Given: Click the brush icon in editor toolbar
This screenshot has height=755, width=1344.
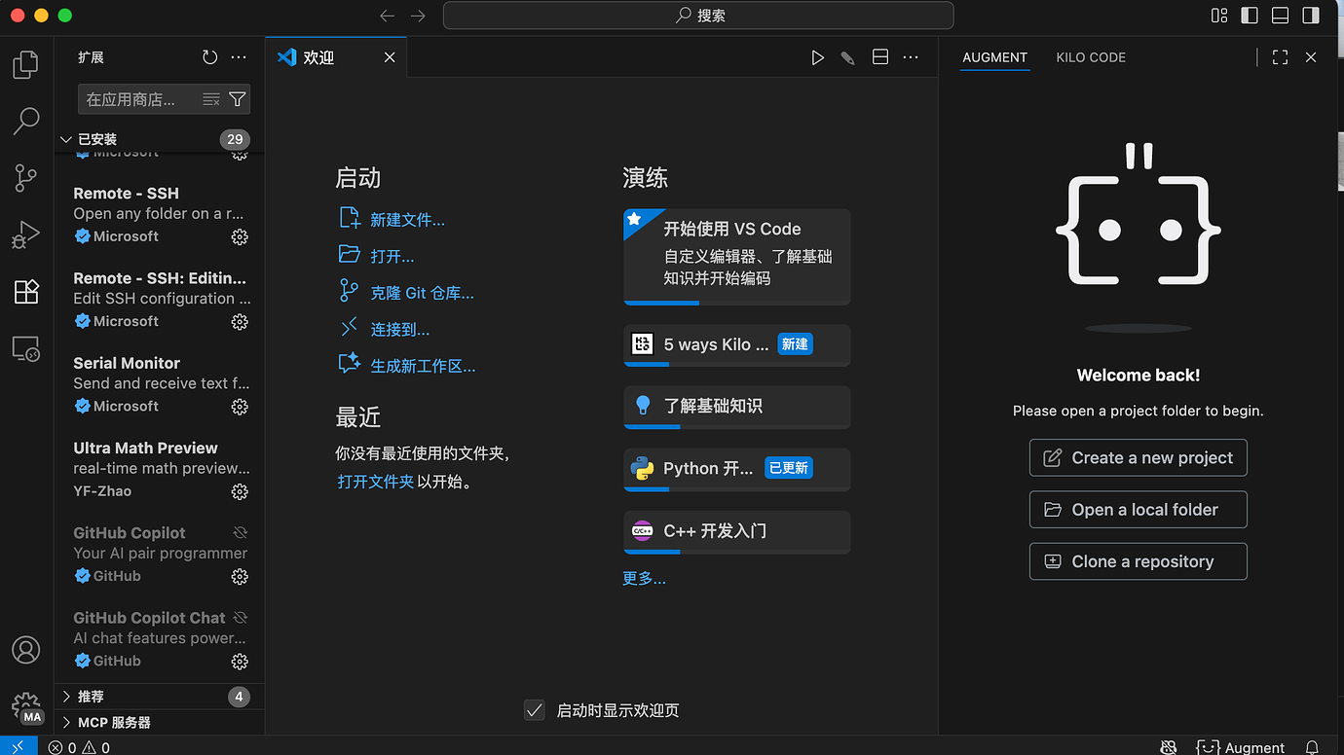Looking at the screenshot, I should [848, 57].
